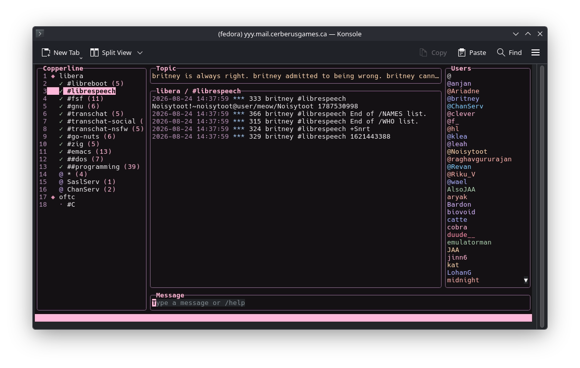The height and width of the screenshot is (368, 580).
Task: Open the #gnu channel
Action: click(x=83, y=106)
